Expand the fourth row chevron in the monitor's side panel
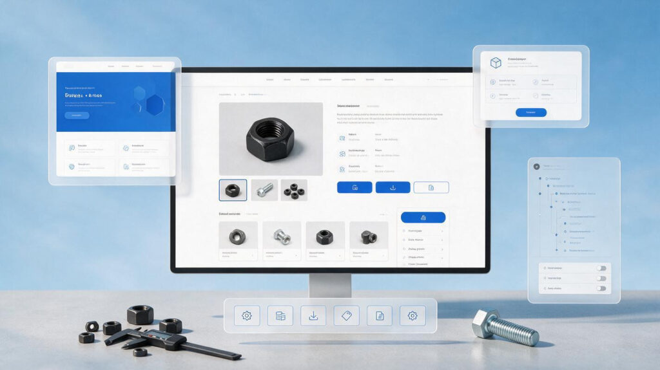The image size is (660, 370). click(442, 257)
